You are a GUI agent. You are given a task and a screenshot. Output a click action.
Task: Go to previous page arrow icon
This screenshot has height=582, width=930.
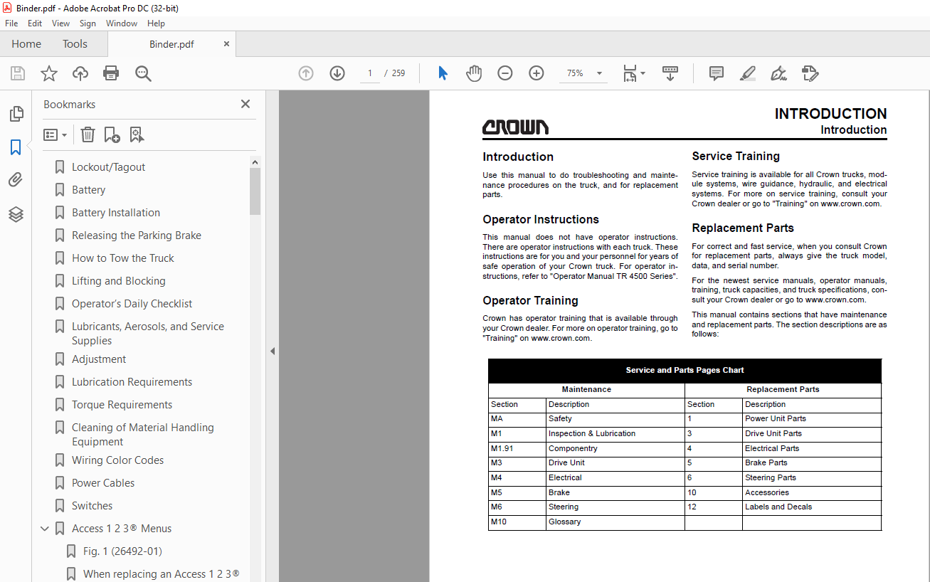coord(306,73)
